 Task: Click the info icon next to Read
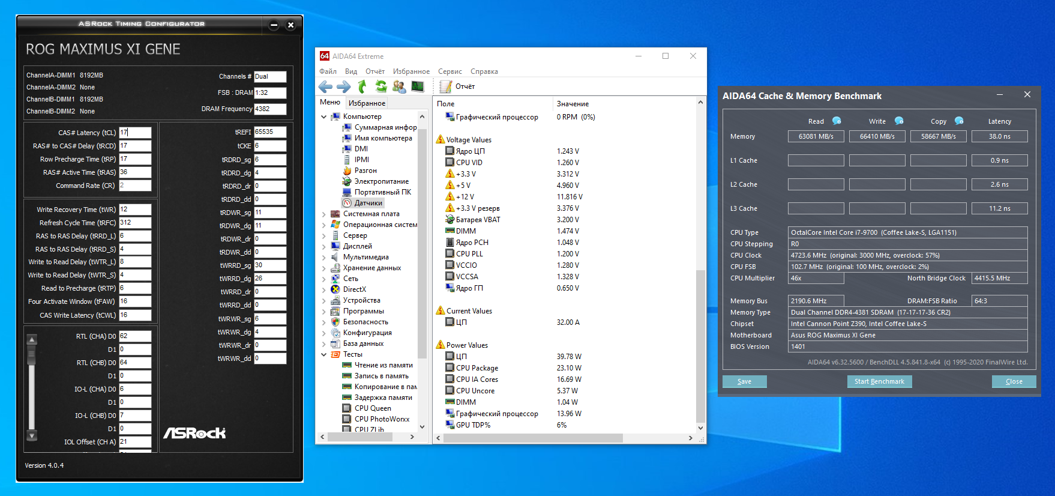[x=837, y=121]
